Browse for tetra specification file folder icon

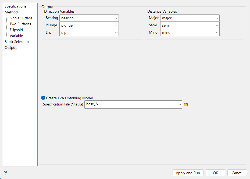[186, 104]
